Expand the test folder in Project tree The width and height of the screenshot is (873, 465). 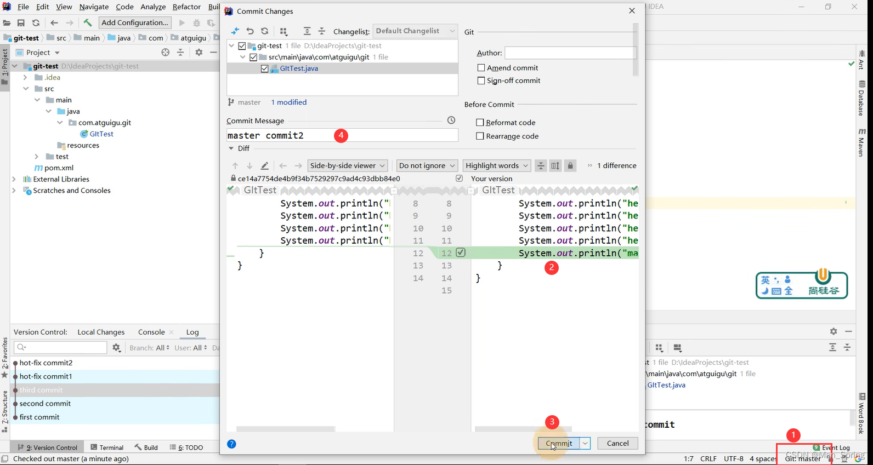pyautogui.click(x=37, y=157)
